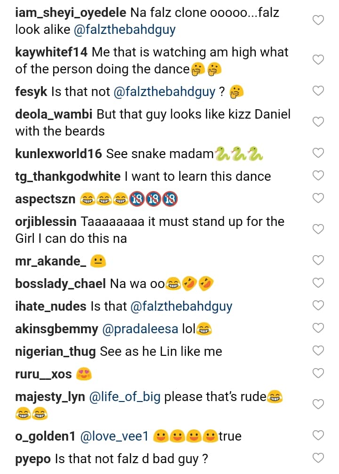Image resolution: width=339 pixels, height=474 pixels.
Task: Heart deola_wambi's kizz Daniel comment
Action: [319, 121]
